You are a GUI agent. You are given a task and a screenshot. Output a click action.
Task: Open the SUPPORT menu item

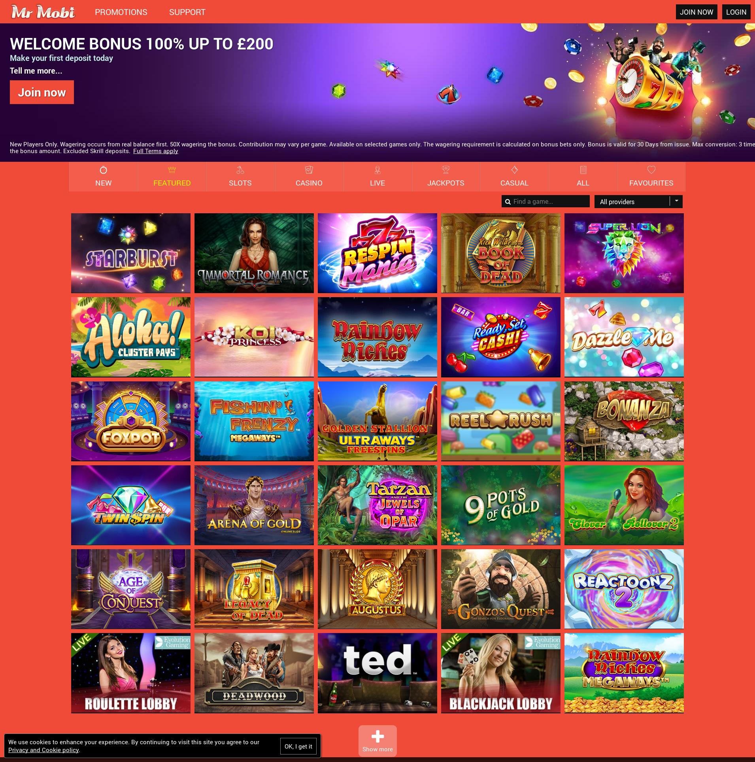187,12
